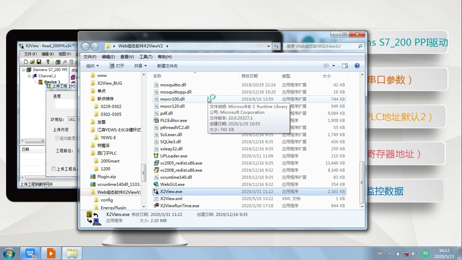
Task: Sort files by 大小 column header
Action: tap(334, 76)
